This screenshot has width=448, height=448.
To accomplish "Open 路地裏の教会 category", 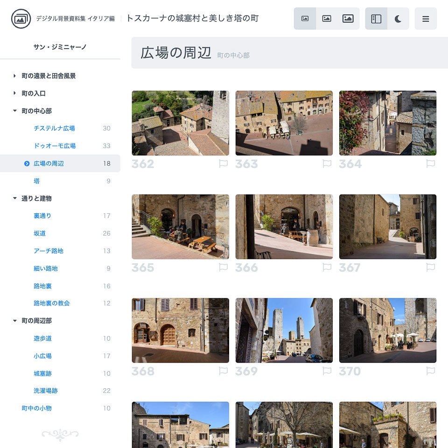I will [51, 303].
